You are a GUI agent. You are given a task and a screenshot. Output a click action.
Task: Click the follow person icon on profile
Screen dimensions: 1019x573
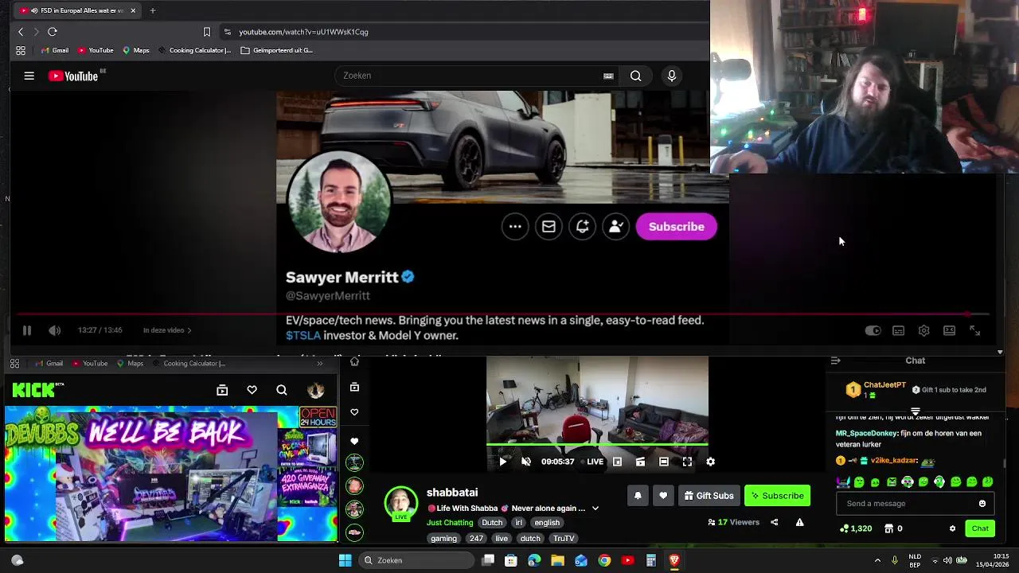615,227
